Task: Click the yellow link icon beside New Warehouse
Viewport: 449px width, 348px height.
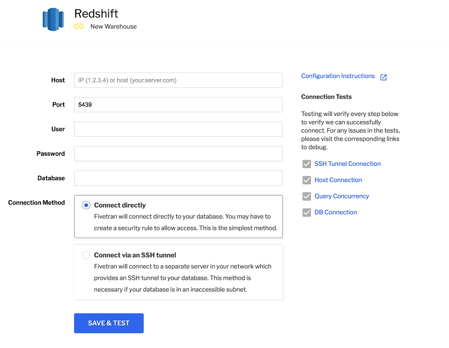Action: 79,26
